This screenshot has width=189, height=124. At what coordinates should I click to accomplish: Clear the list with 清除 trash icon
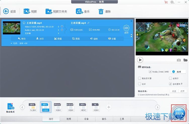click(101, 12)
